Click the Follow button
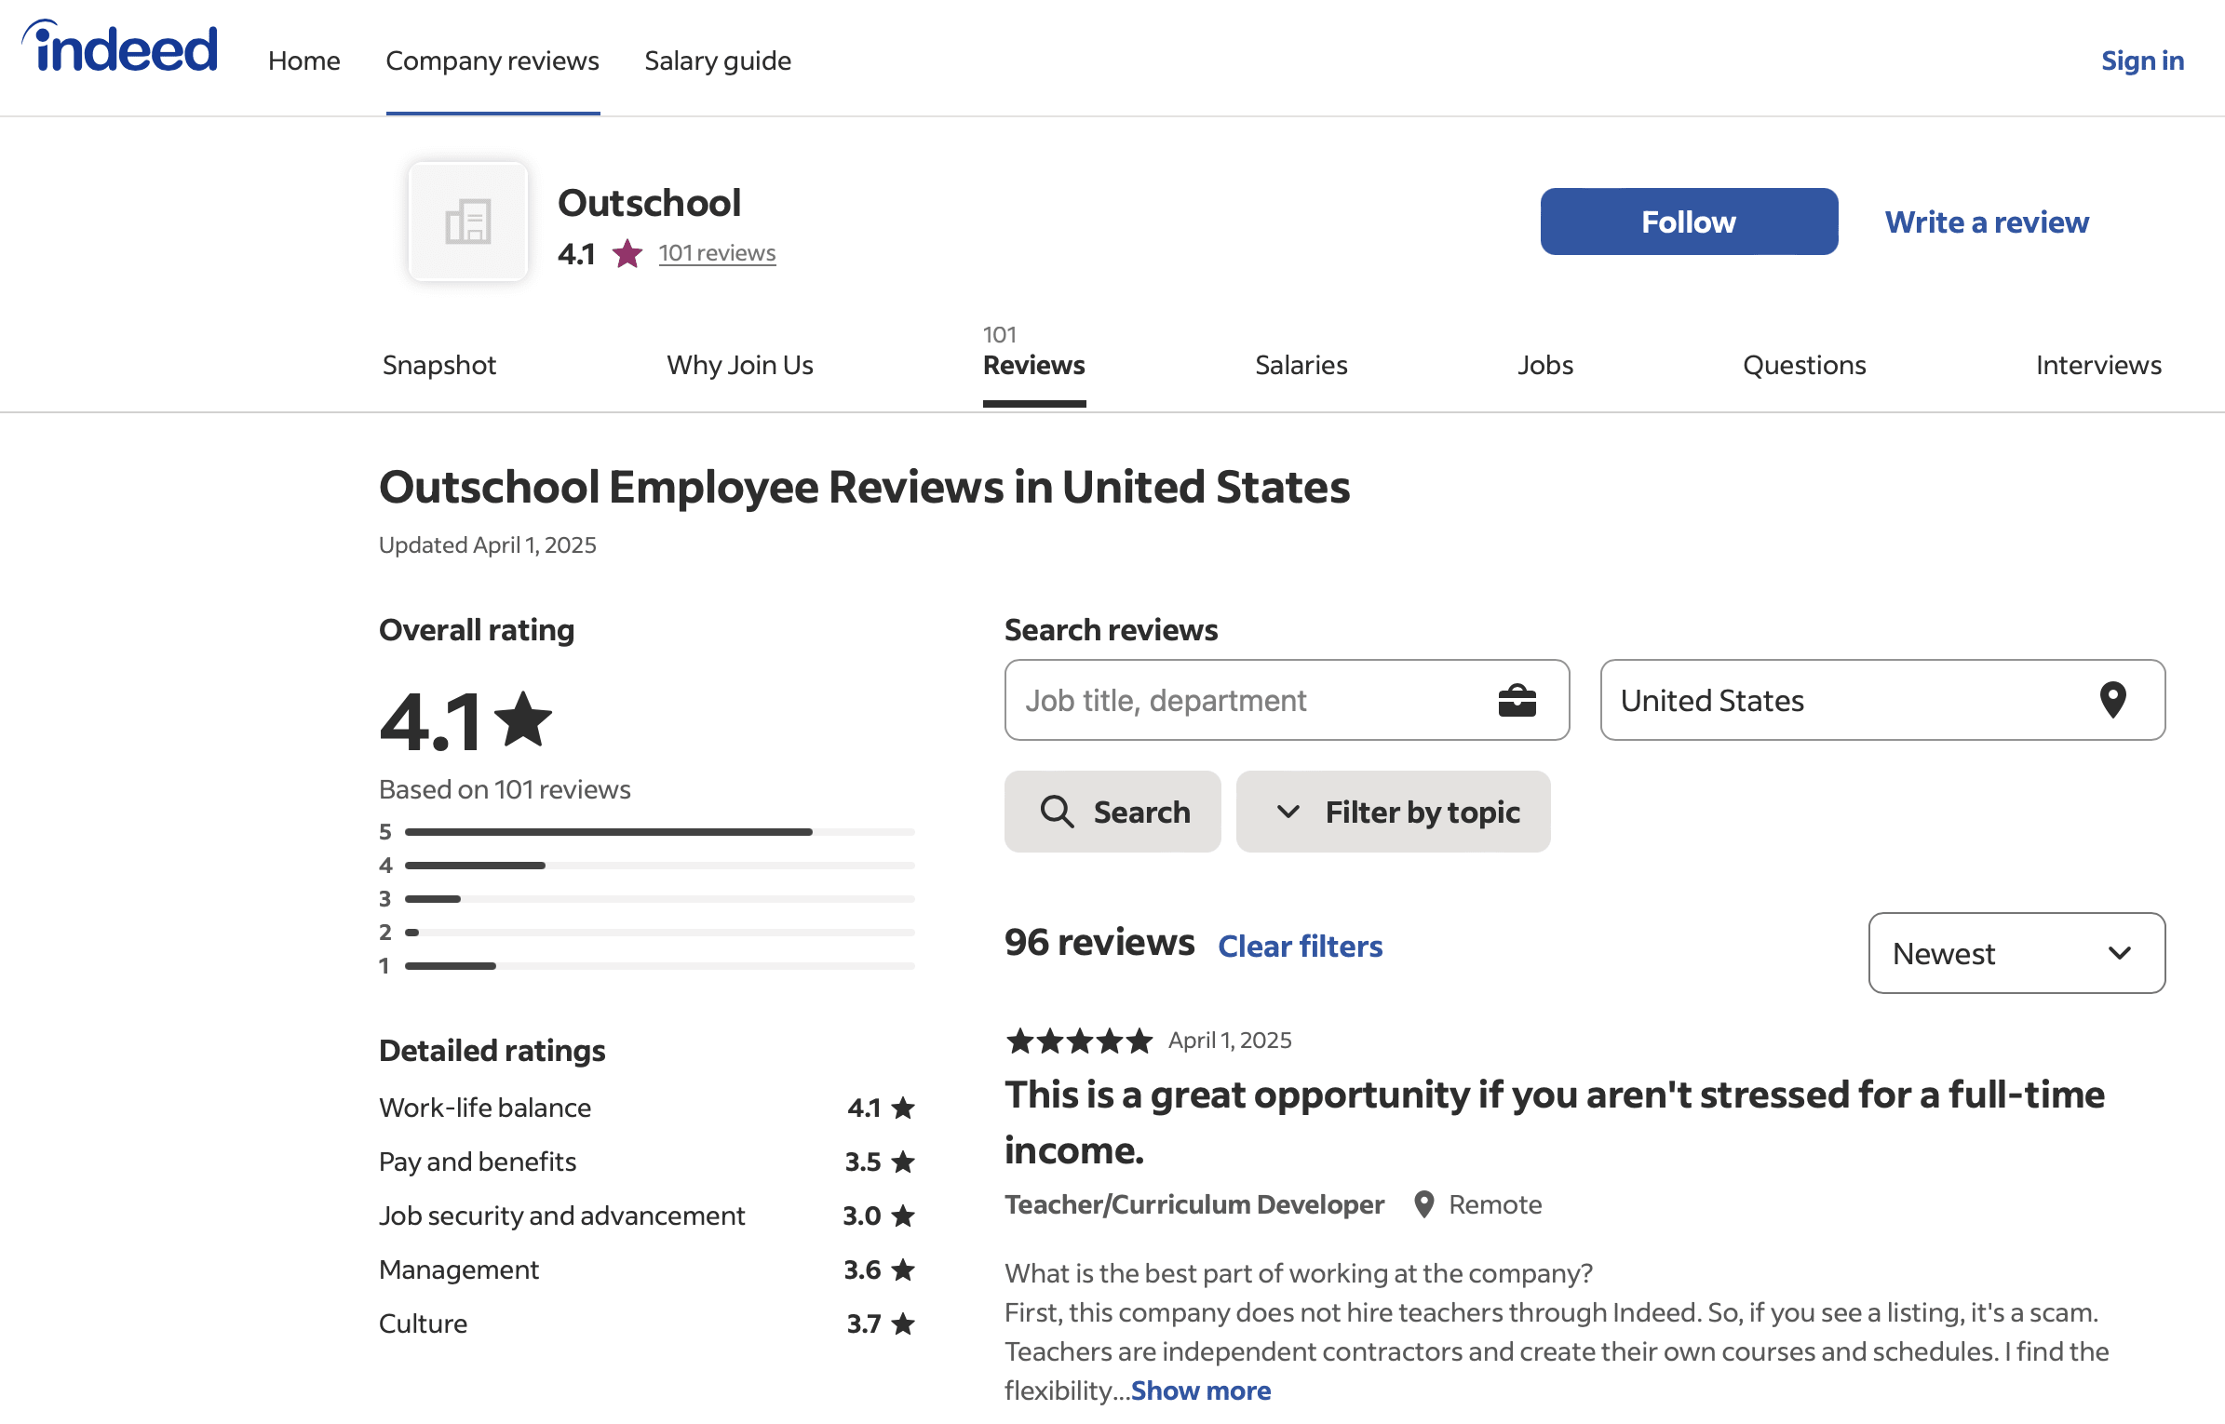 1688,221
